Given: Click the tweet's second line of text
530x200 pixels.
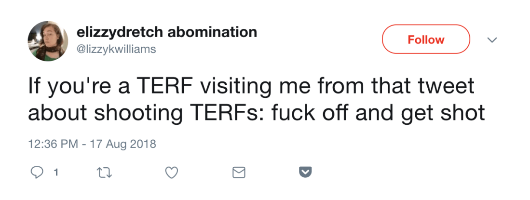Looking at the screenshot, I should [x=256, y=113].
